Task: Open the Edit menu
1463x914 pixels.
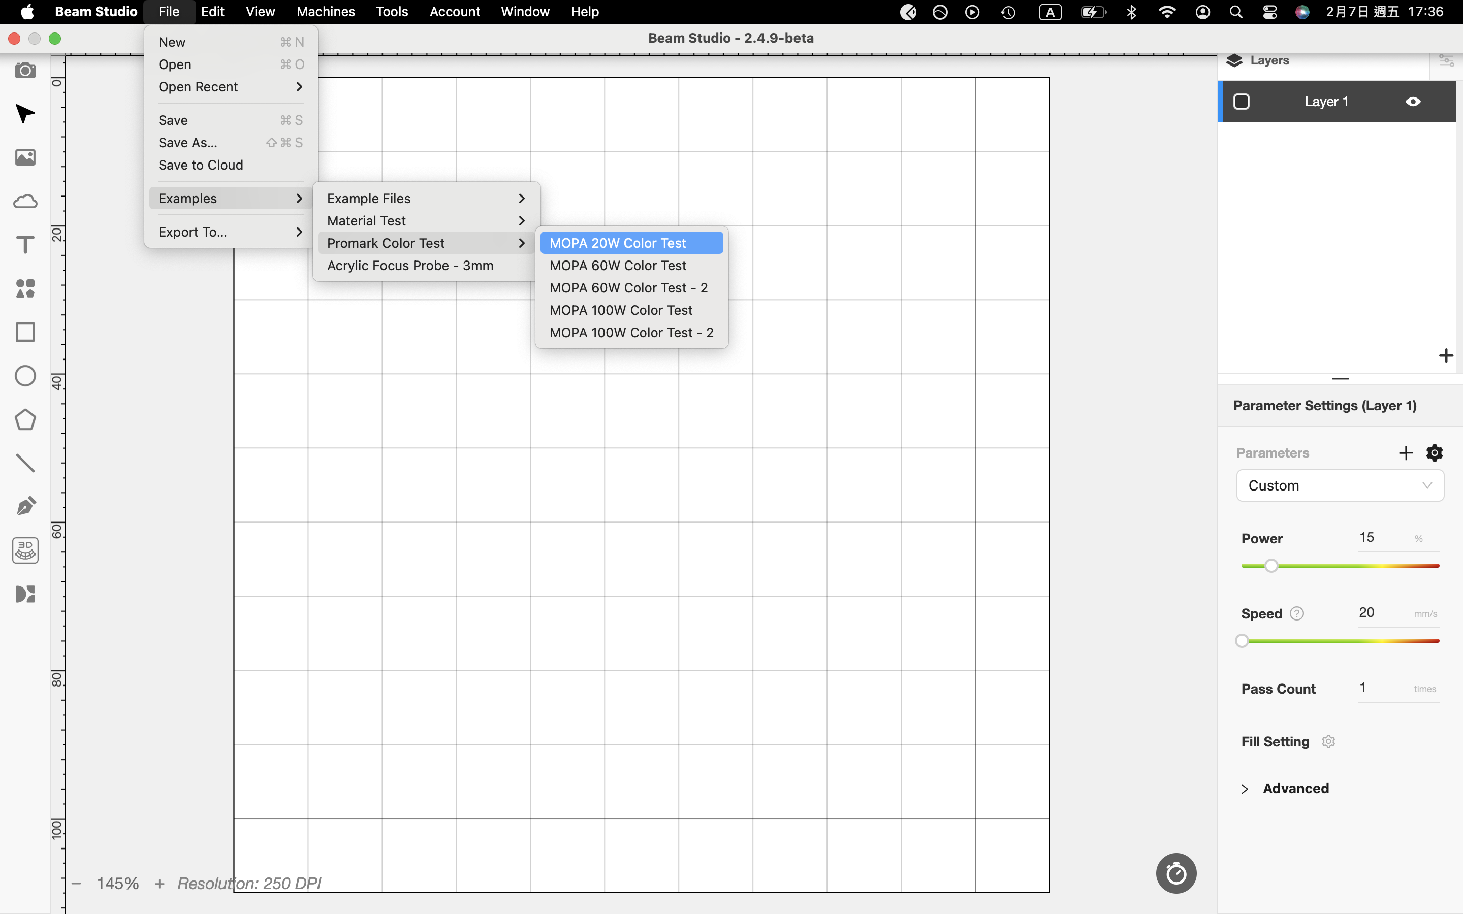Action: 212,12
